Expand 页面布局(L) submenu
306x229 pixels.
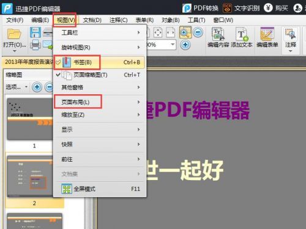100,102
